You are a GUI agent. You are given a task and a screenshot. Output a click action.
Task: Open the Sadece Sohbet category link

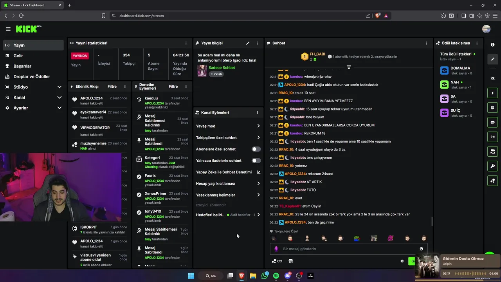click(222, 68)
